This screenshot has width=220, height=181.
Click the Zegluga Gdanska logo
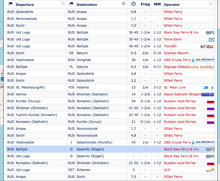199,67
